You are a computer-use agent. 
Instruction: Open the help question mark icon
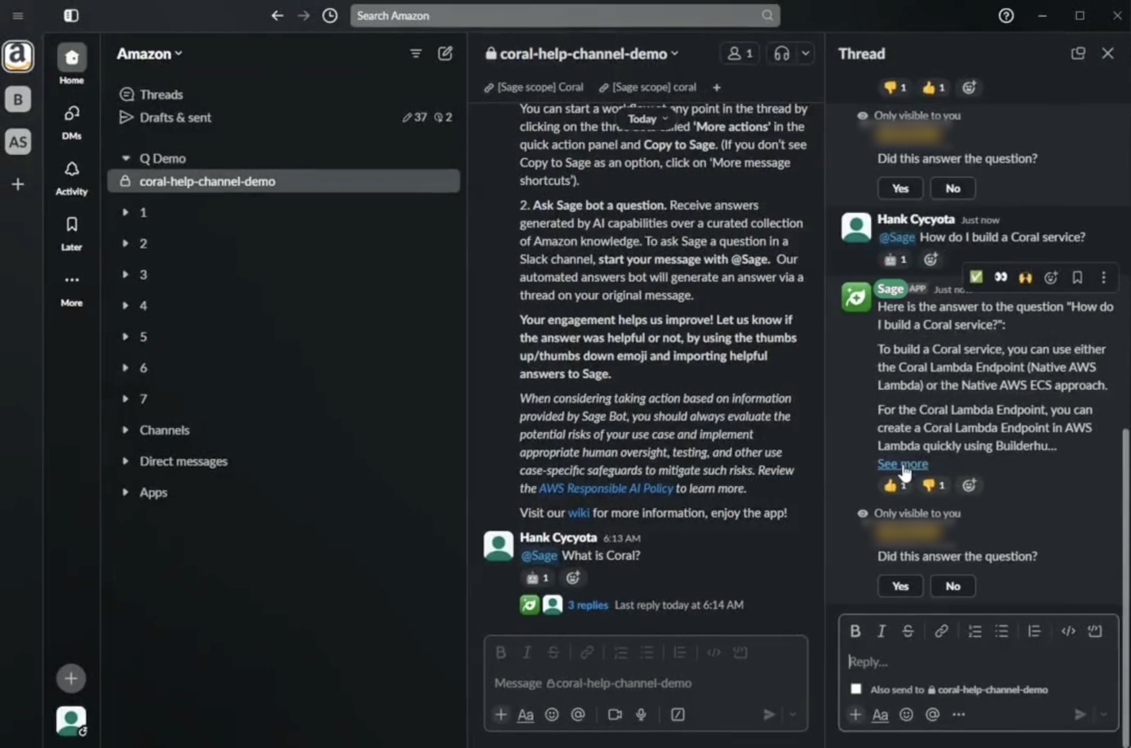pyautogui.click(x=1005, y=15)
